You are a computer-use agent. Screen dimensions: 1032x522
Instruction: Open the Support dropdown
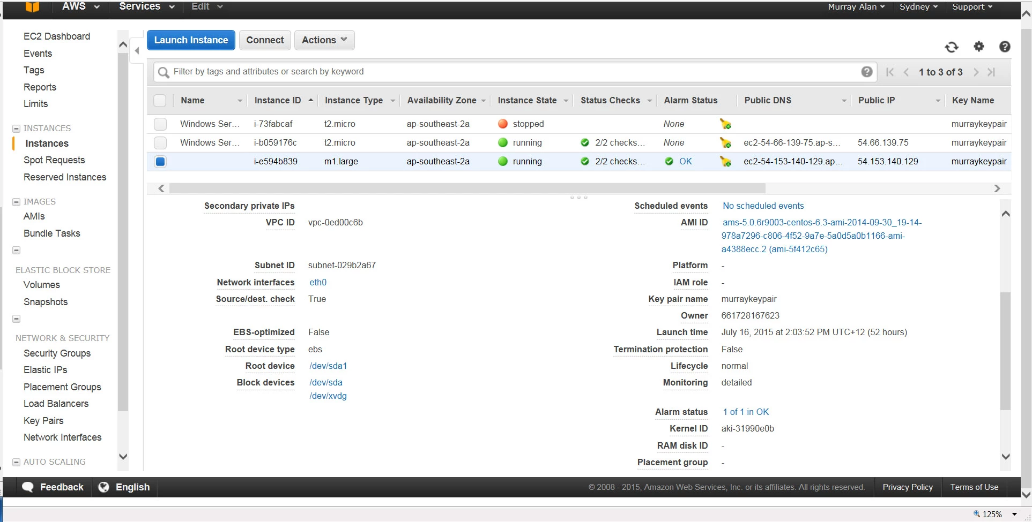pyautogui.click(x=972, y=7)
